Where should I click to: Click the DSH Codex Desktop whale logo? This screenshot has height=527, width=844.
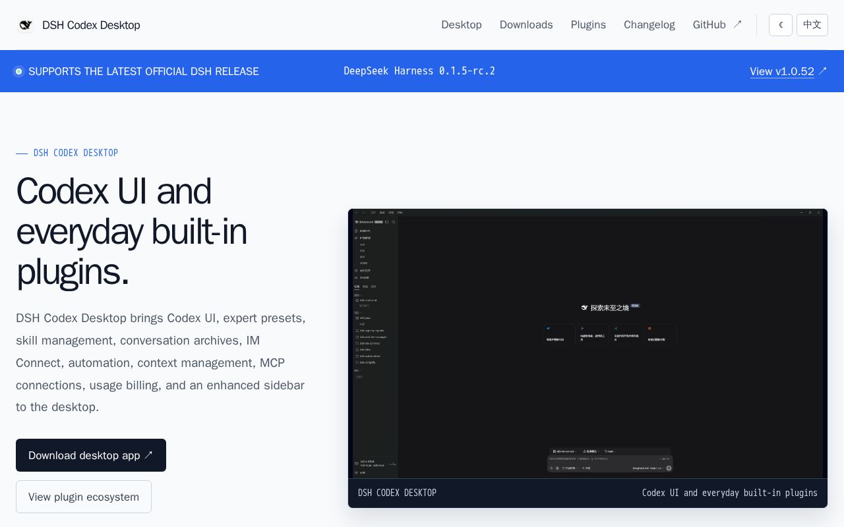[26, 25]
